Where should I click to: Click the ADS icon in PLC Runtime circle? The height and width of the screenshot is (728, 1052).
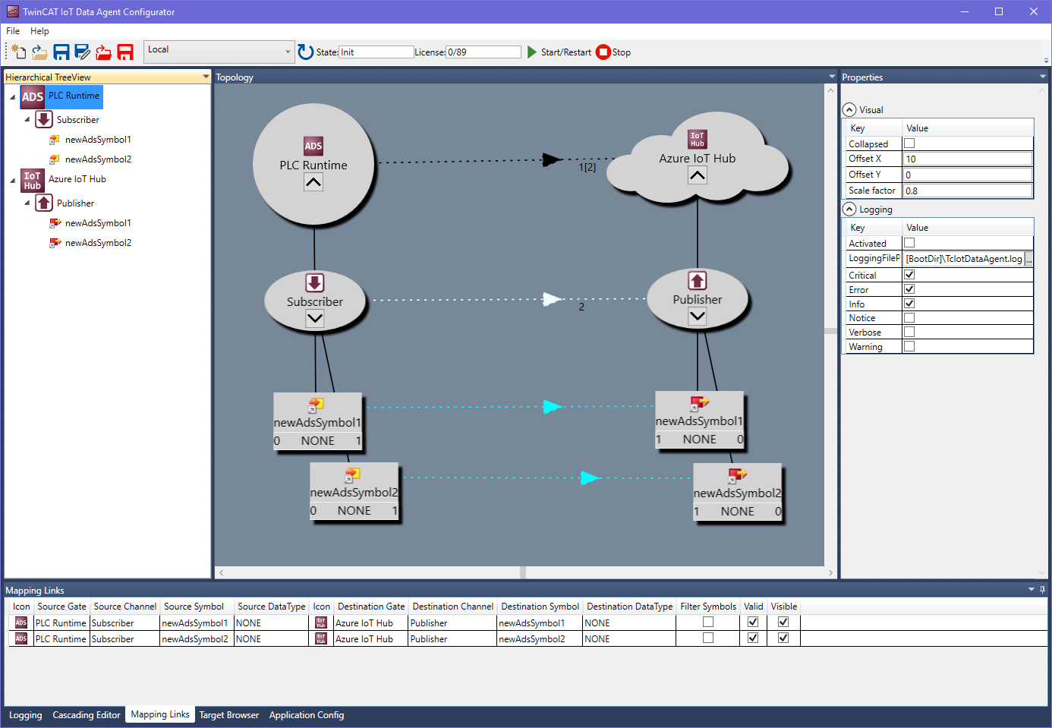click(x=313, y=146)
